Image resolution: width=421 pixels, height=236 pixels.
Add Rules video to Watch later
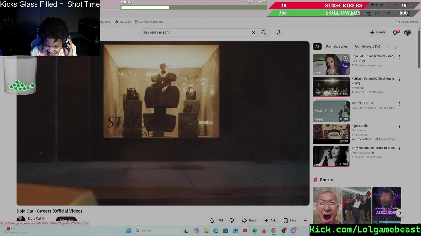345,59
